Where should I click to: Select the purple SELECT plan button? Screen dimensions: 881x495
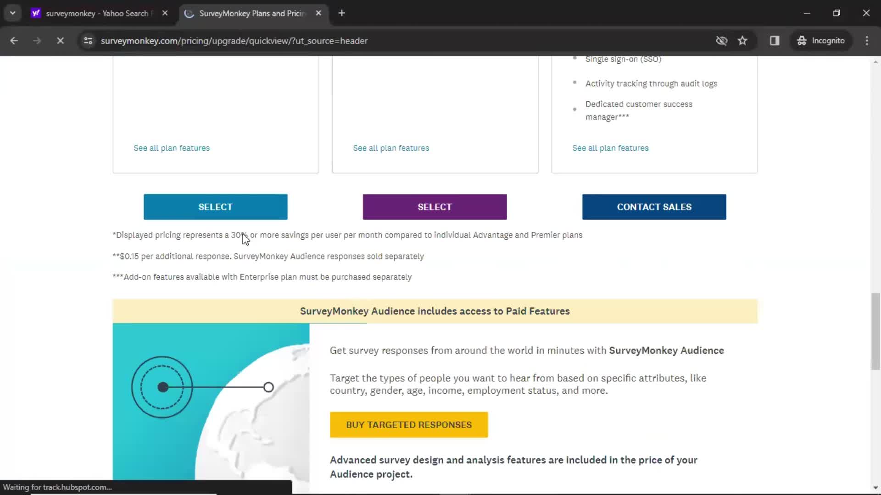coord(435,207)
